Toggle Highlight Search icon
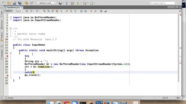Image resolution: width=186 pixels, height=104 pixels. click(x=57, y=11)
